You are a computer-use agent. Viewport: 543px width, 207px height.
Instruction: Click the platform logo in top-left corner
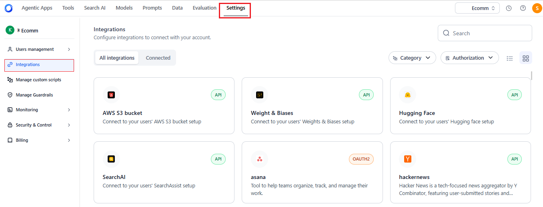coord(8,8)
